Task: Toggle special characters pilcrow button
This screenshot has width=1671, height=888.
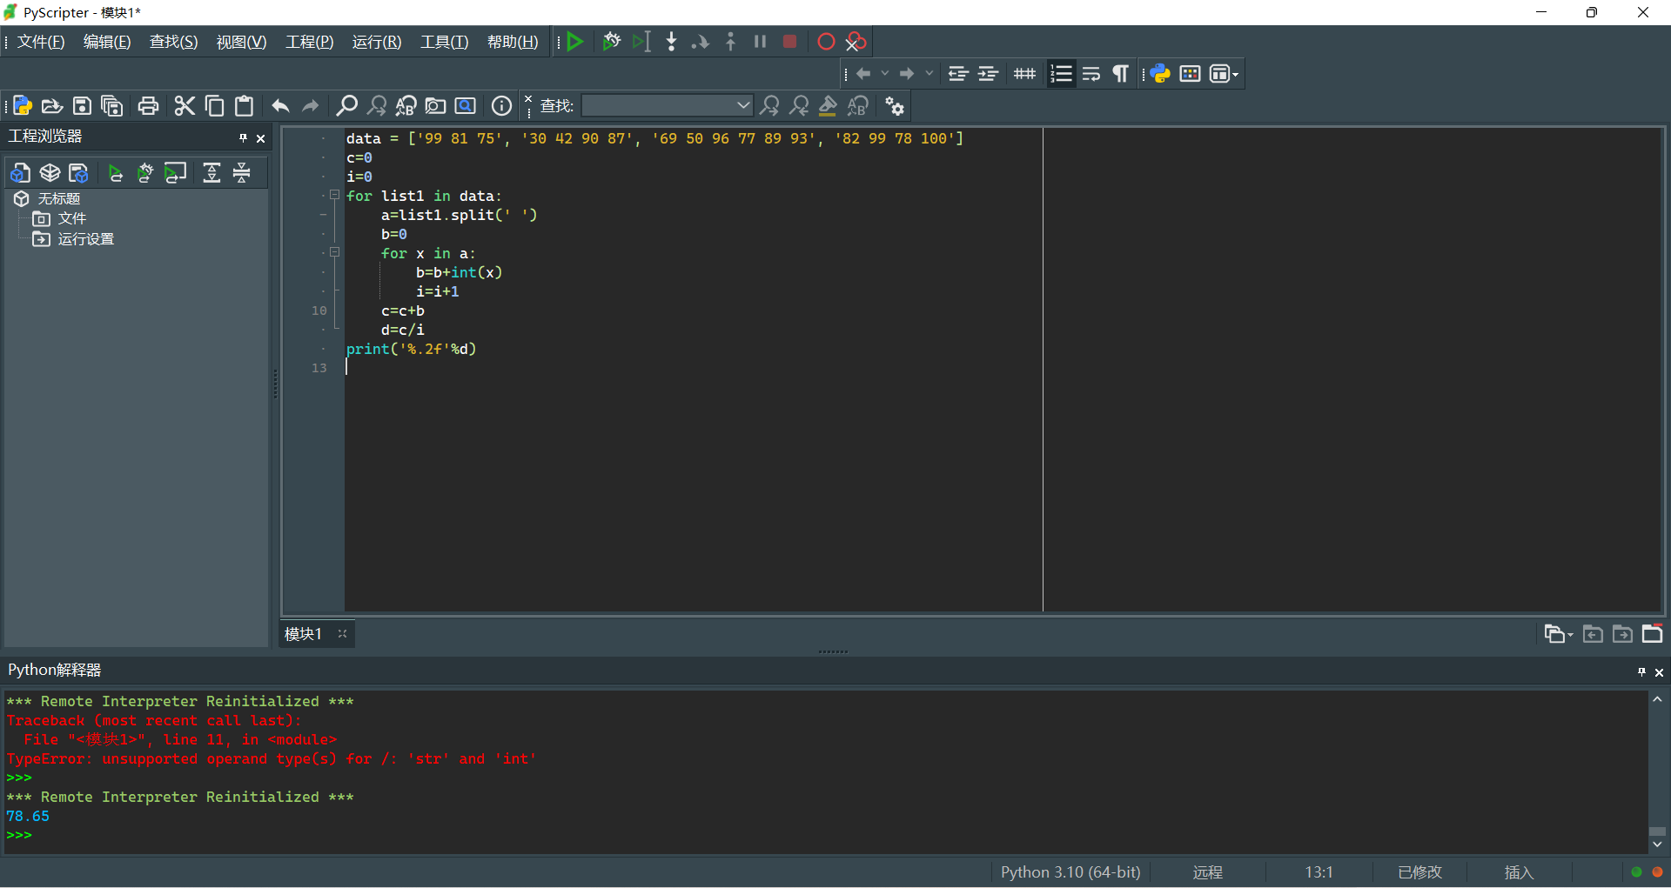Action: coord(1121,74)
